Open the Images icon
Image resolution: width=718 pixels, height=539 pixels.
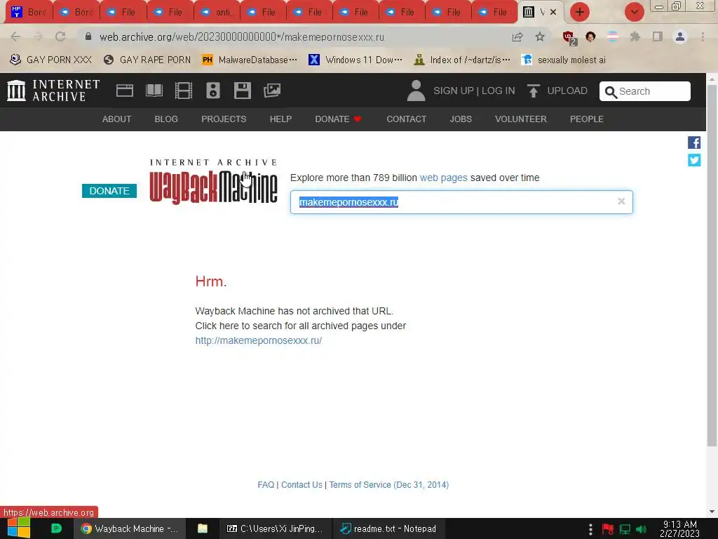point(272,91)
